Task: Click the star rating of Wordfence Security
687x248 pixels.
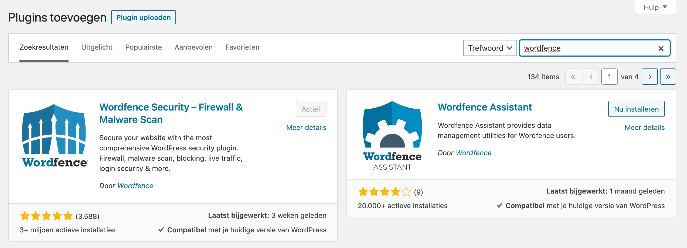Action: coord(46,216)
